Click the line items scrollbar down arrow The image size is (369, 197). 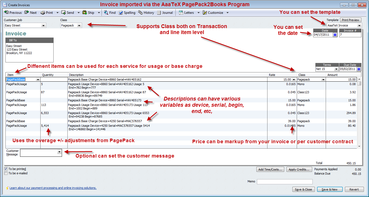(359, 146)
